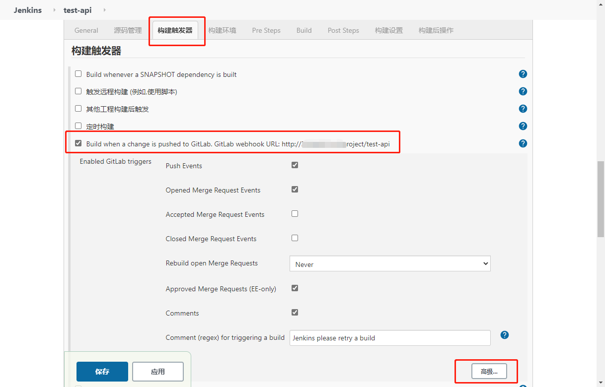Click the 保存 save button
605x387 pixels.
(x=102, y=372)
